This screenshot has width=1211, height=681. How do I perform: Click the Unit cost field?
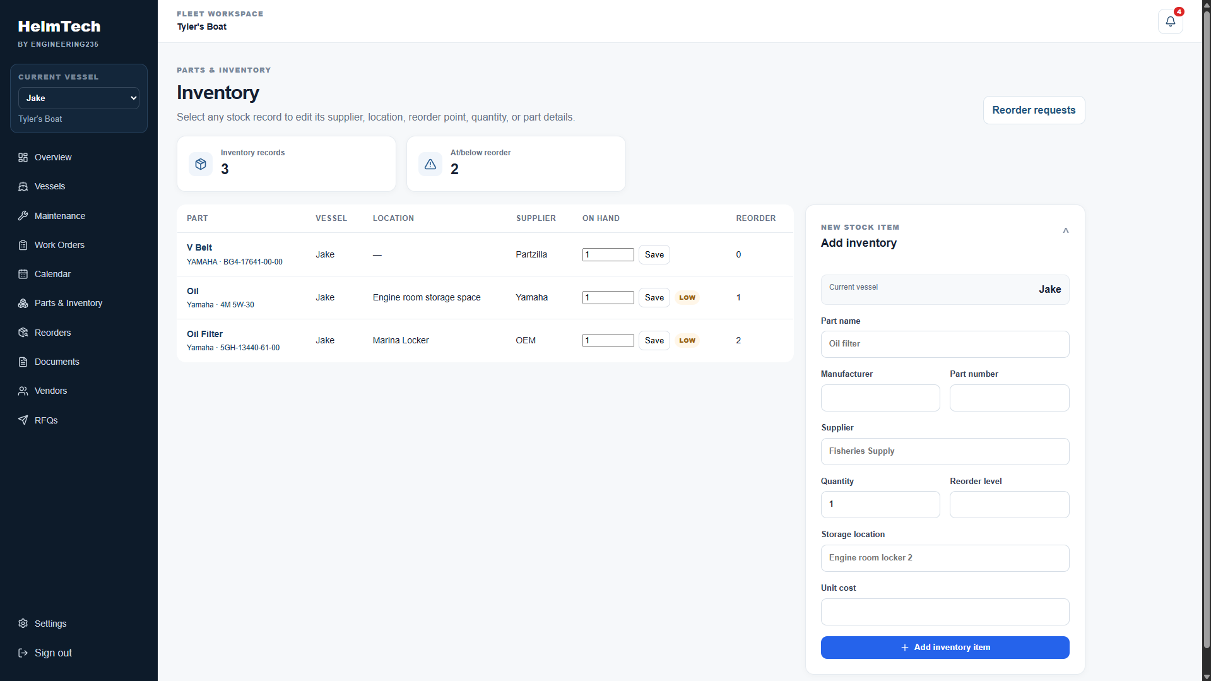click(x=945, y=612)
